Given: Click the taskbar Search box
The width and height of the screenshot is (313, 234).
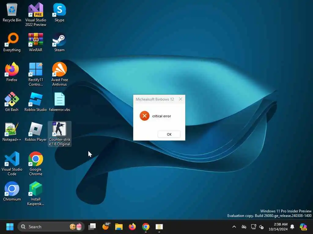Looking at the screenshot, I should tap(51, 227).
